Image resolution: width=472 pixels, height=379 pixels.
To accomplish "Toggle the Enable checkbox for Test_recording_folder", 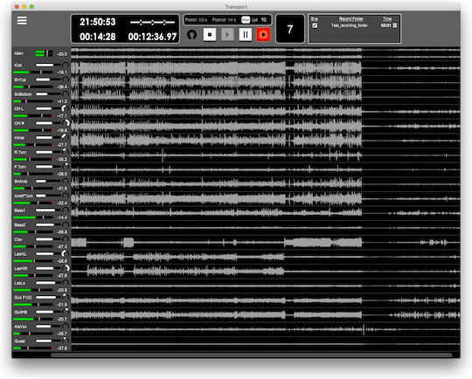I will [315, 25].
